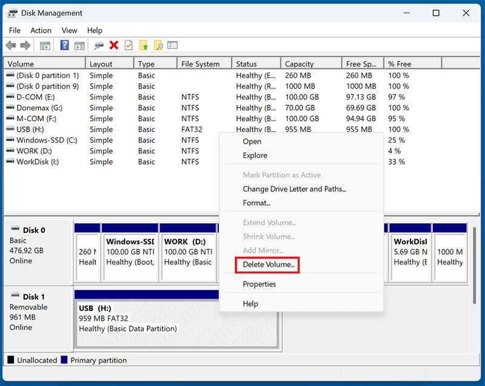Open the View menu
485x386 pixels.
pyautogui.click(x=69, y=30)
